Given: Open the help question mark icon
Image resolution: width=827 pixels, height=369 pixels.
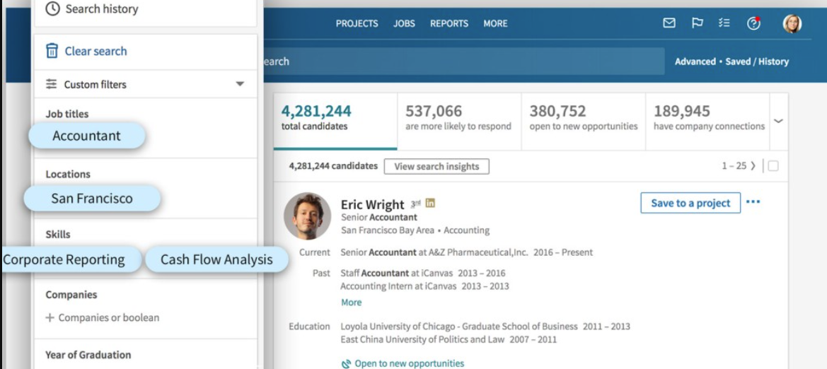Looking at the screenshot, I should click(753, 23).
